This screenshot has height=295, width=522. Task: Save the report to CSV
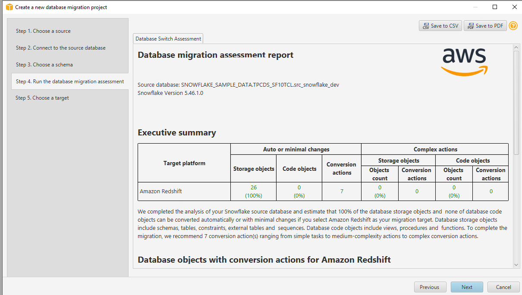click(440, 26)
